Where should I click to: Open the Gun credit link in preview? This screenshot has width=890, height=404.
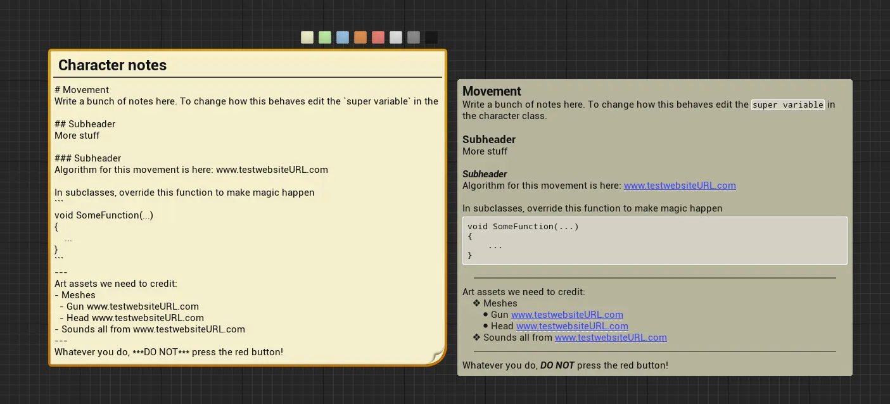pyautogui.click(x=567, y=315)
